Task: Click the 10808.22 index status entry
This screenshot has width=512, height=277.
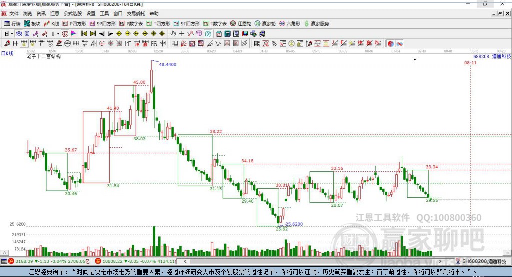Action: tap(135, 261)
